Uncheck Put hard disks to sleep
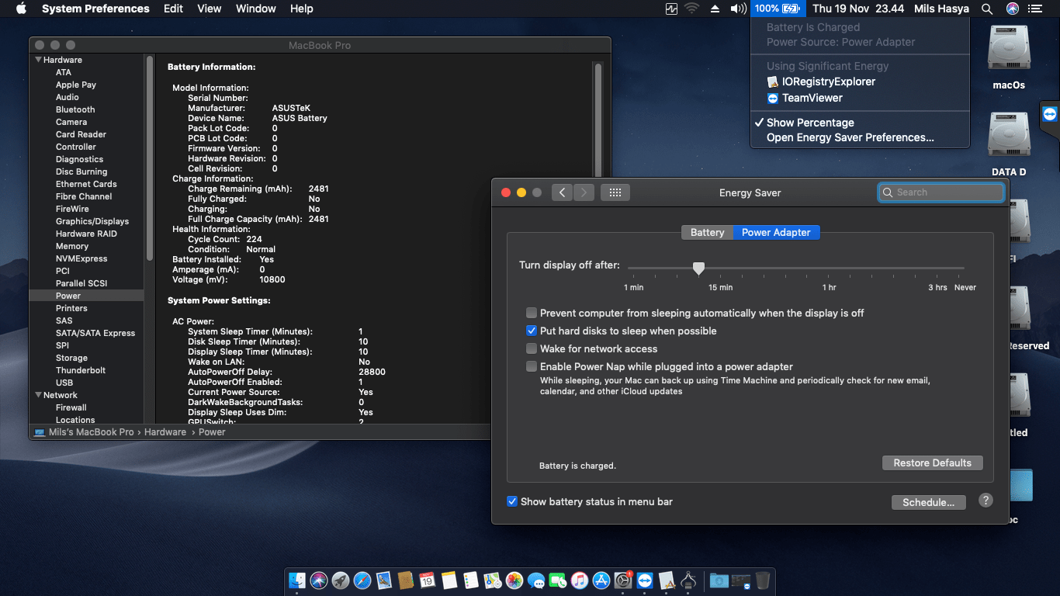1060x596 pixels. pos(532,331)
